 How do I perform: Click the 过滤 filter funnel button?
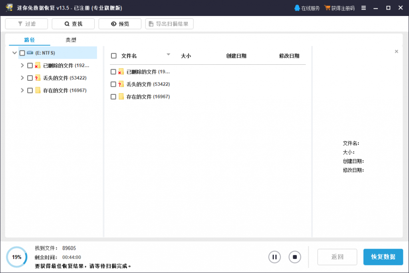26,24
